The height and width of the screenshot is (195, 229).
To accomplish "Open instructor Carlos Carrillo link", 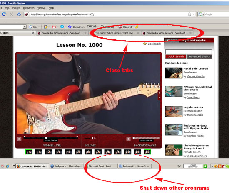I will click(196, 76).
